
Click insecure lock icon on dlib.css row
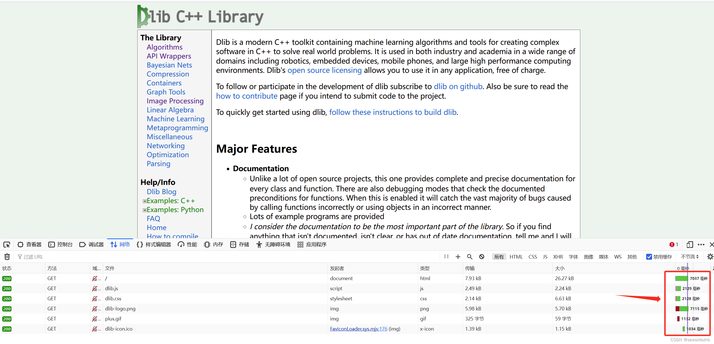click(x=95, y=299)
